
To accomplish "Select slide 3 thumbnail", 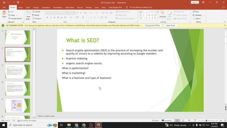I will pos(18,71).
